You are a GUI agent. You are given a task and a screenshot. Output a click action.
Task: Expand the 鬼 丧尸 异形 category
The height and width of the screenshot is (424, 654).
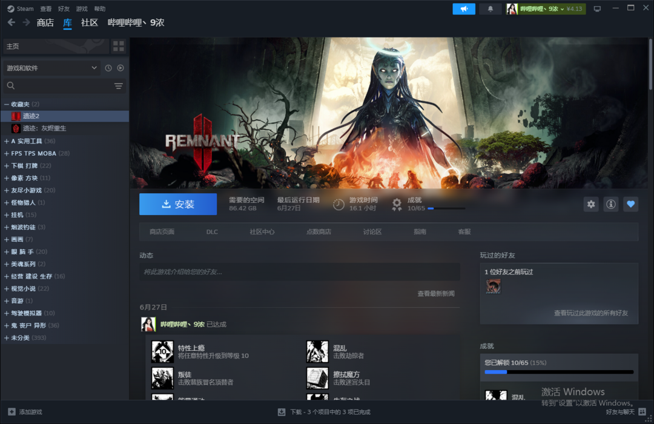[6, 325]
